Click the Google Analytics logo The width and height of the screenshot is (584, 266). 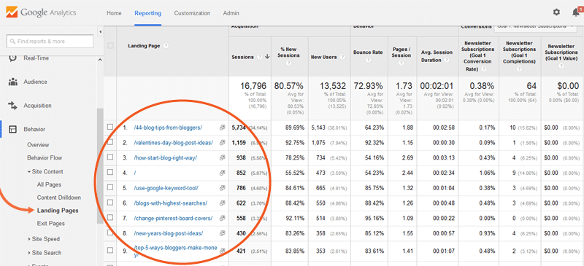click(x=41, y=12)
